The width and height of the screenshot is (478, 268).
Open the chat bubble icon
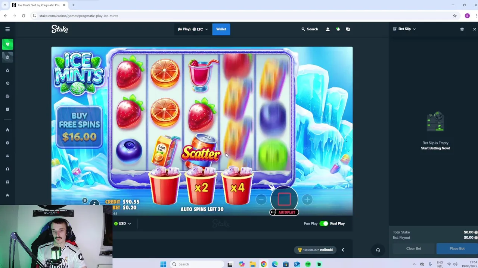tap(348, 29)
